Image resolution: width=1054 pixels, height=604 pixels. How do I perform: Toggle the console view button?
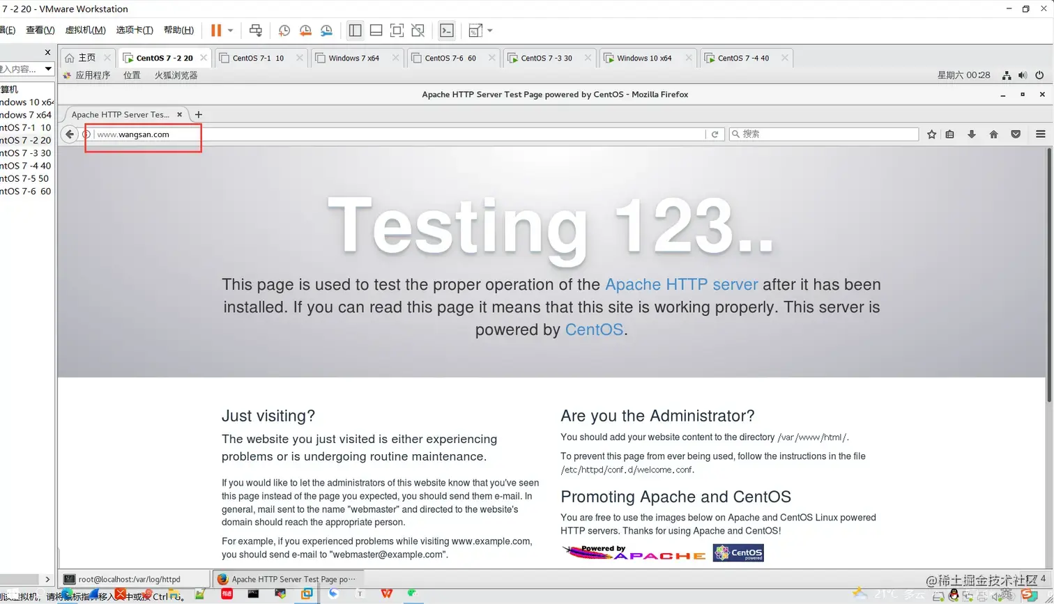[x=447, y=30]
